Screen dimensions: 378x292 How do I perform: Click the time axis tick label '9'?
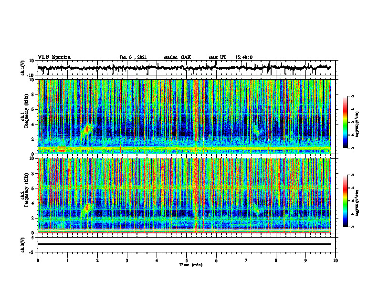(305, 261)
